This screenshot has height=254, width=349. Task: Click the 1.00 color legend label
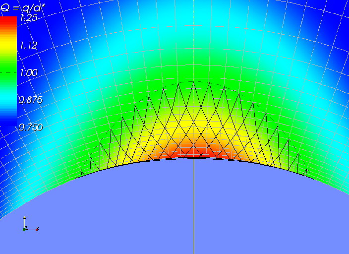click(x=29, y=72)
